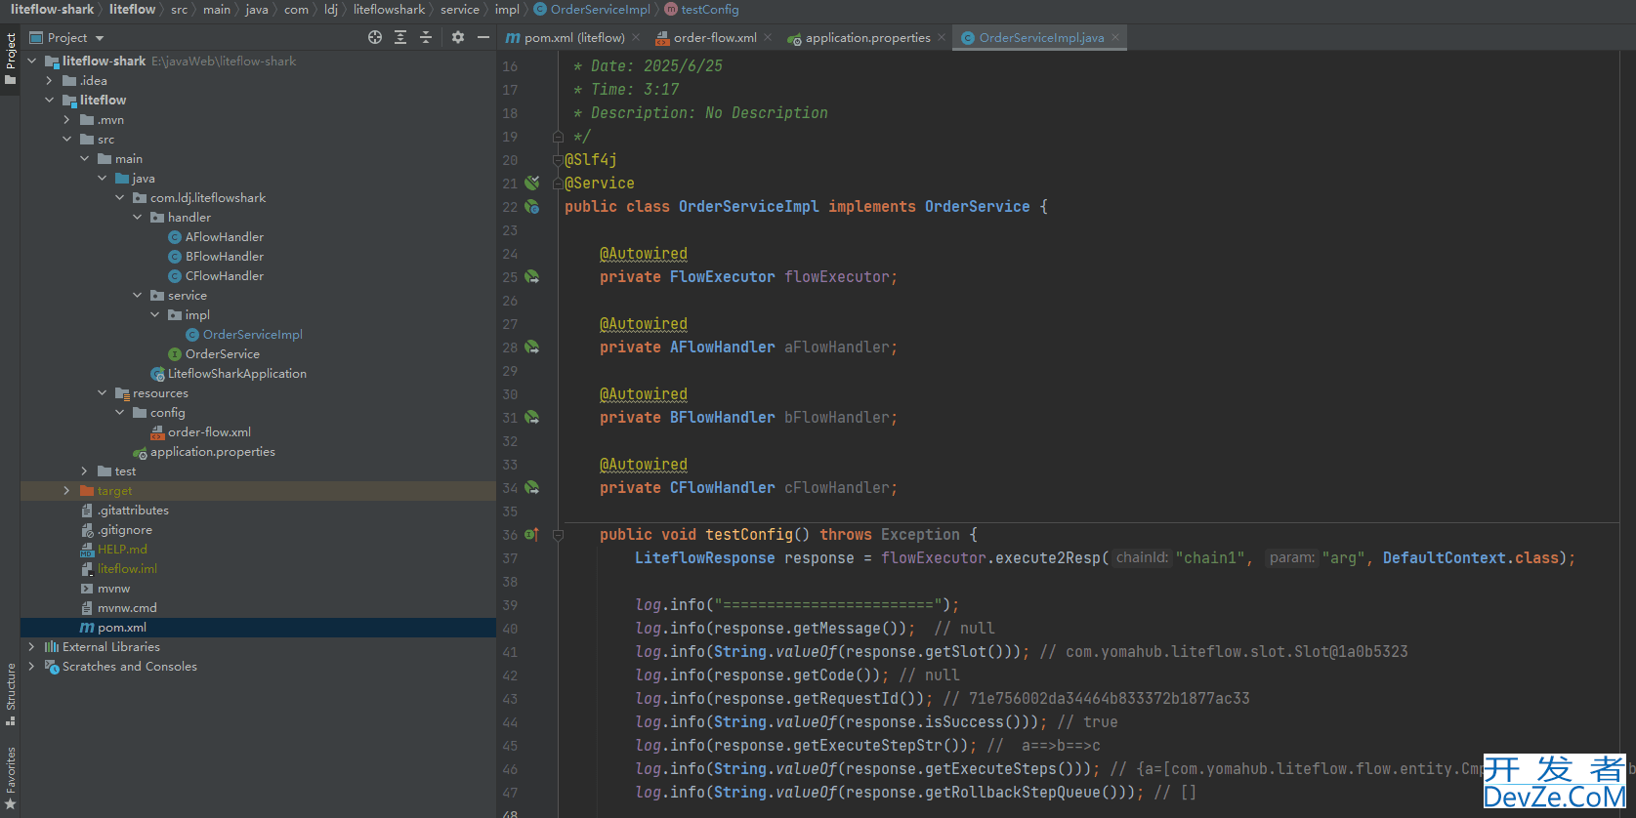Close the pom.xml (liteflow) tab
This screenshot has width=1636, height=818.
point(636,37)
